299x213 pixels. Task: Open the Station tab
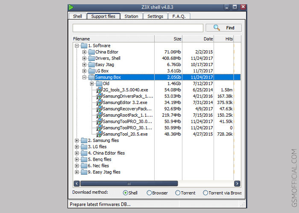pyautogui.click(x=132, y=16)
